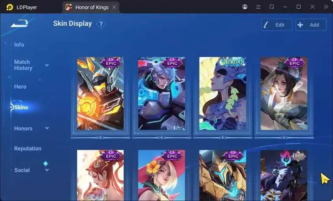
Task: Select the orange armored robot Epic skin
Action: point(100,93)
